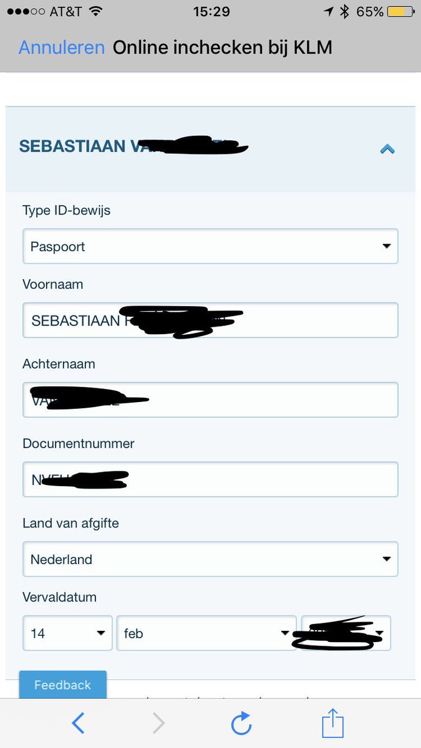421x748 pixels.
Task: Collapse the passenger section with chevron
Action: tap(387, 149)
